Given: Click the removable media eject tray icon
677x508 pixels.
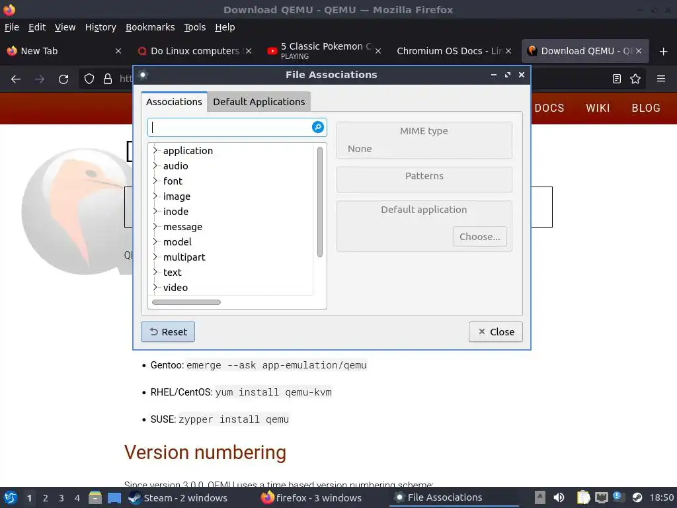Looking at the screenshot, I should (539, 497).
